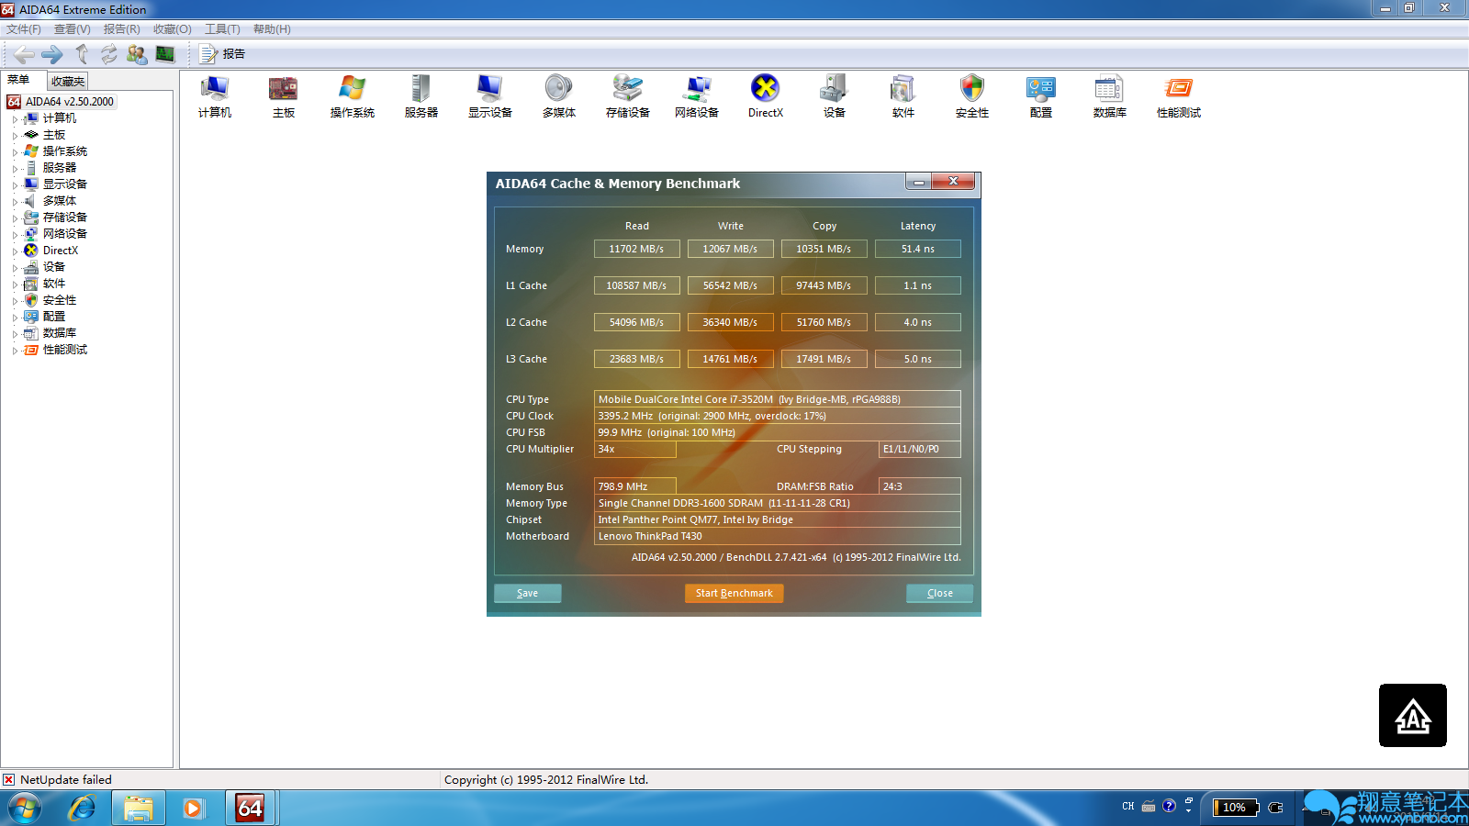
Task: Expand the 操作系统 tree node
Action: coord(15,151)
